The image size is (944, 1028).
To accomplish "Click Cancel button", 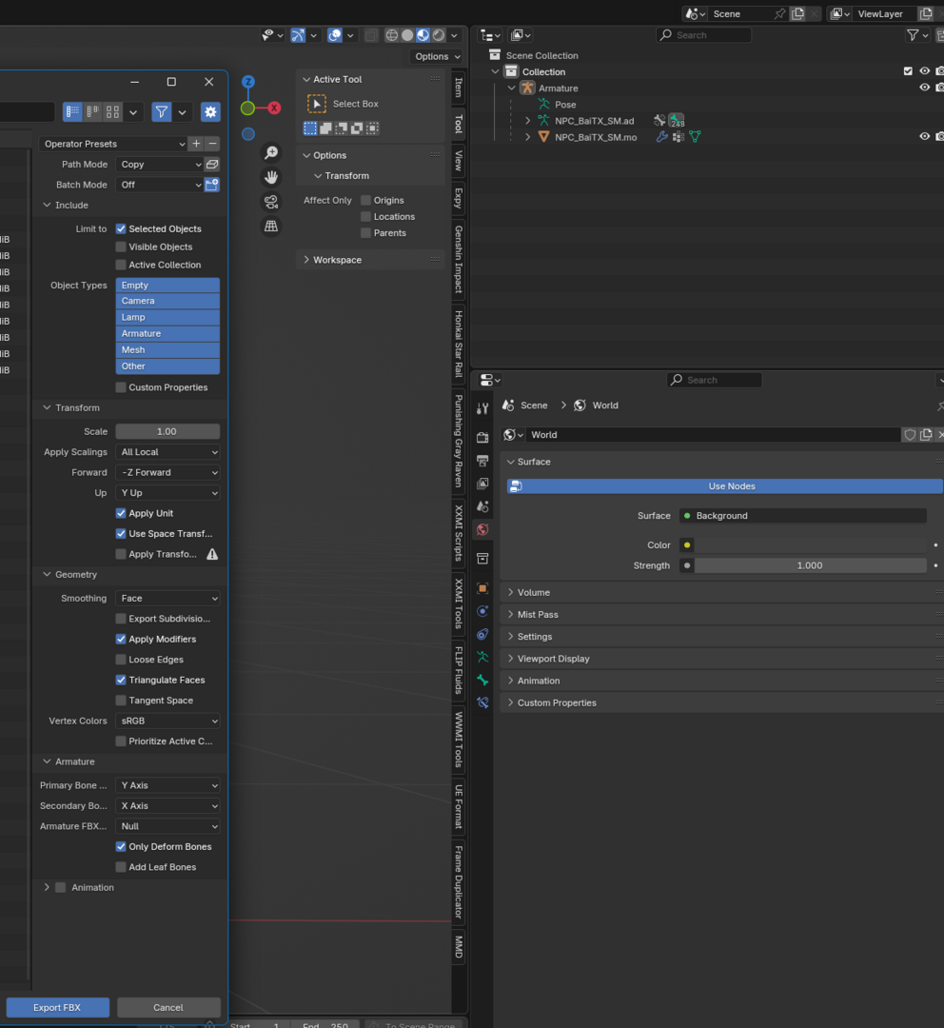I will 168,1008.
